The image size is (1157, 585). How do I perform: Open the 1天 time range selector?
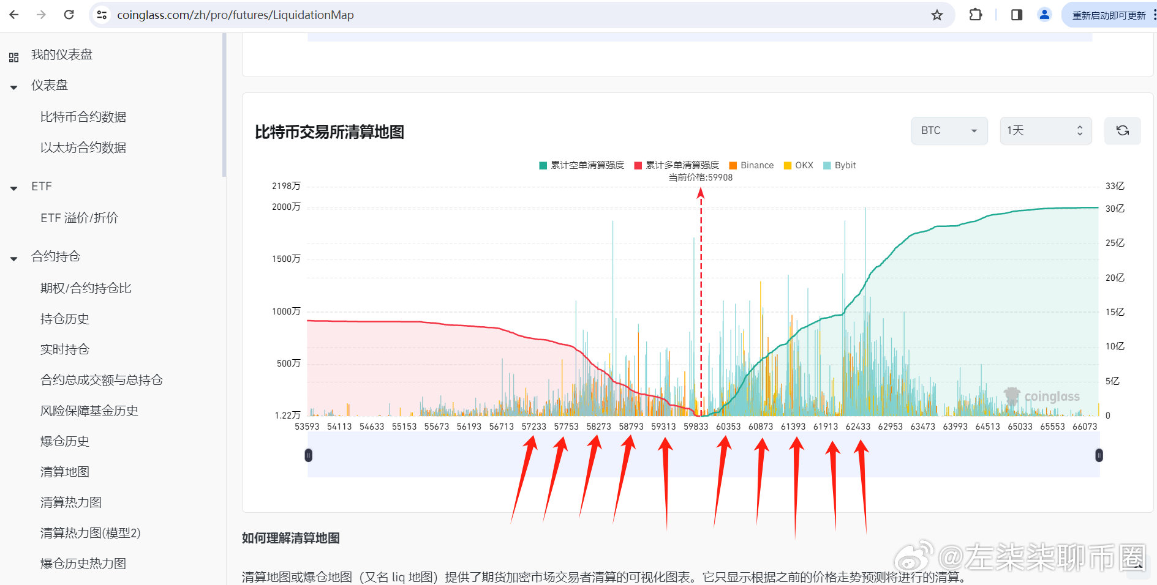pos(1045,130)
